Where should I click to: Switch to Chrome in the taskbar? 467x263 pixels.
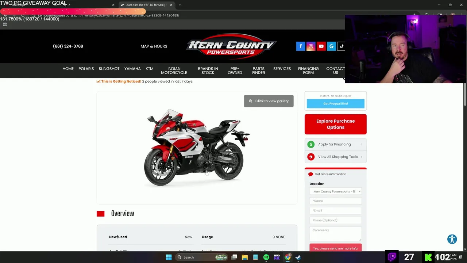tap(287, 257)
